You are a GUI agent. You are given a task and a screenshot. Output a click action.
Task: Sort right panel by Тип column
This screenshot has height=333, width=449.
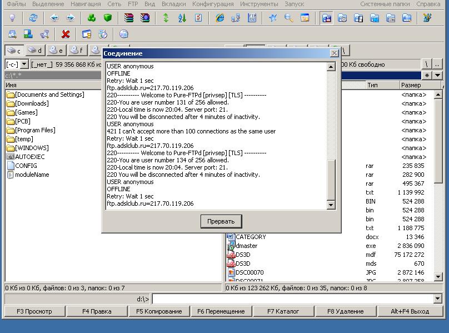(x=382, y=85)
